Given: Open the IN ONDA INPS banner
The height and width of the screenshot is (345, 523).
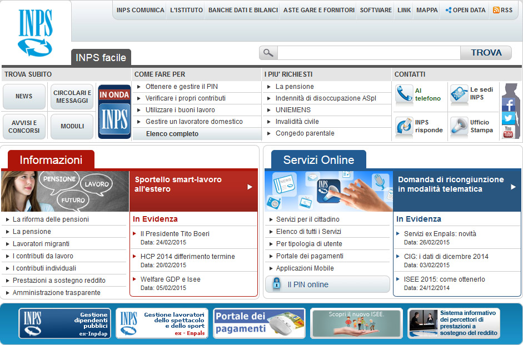Looking at the screenshot, I should [114, 112].
